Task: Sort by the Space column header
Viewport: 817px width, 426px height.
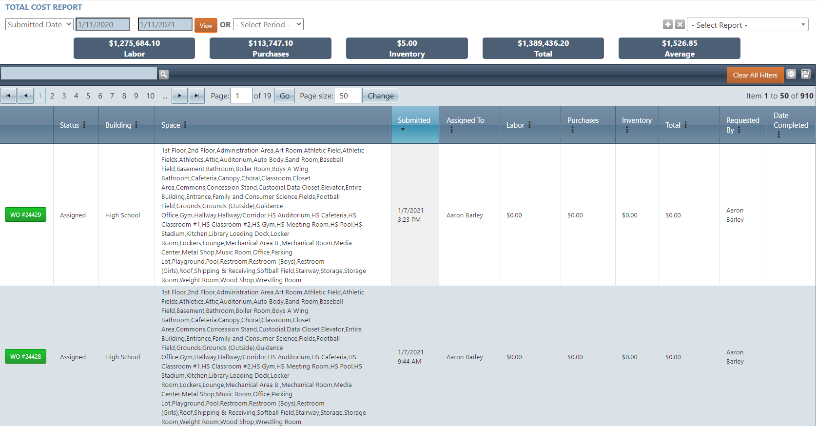Action: pyautogui.click(x=171, y=125)
